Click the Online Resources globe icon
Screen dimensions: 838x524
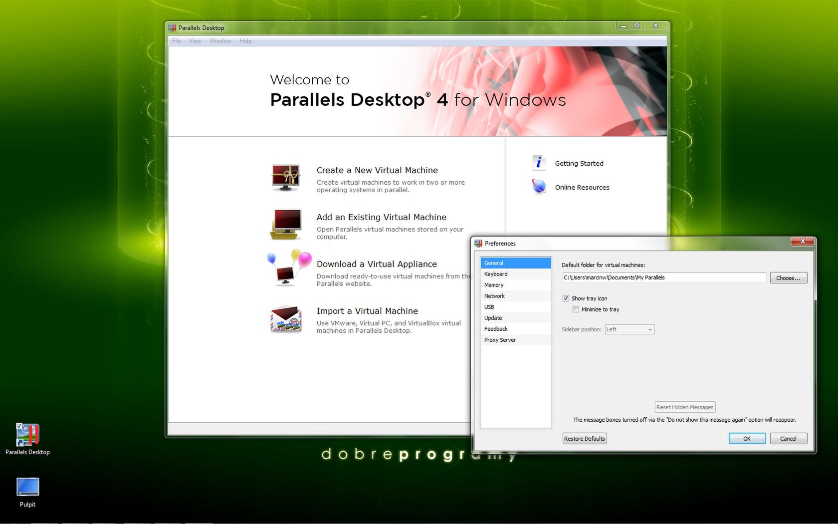(539, 187)
